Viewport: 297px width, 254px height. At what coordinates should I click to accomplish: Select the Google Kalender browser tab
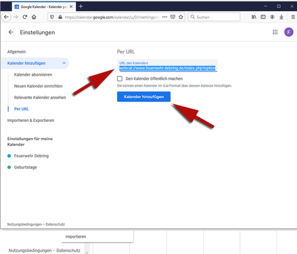tap(44, 7)
